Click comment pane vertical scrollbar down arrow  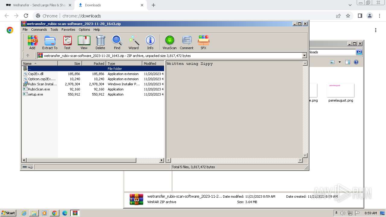305,156
